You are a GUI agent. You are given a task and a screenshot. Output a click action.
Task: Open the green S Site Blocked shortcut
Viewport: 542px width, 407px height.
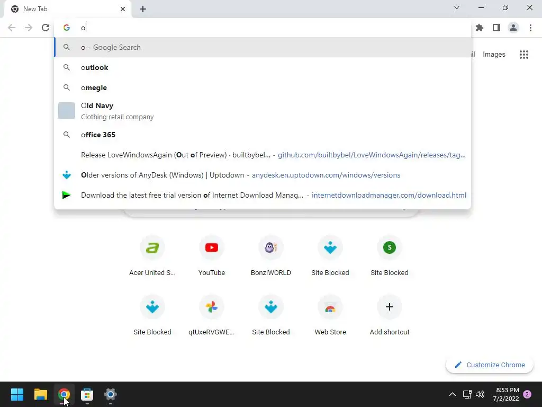click(390, 256)
